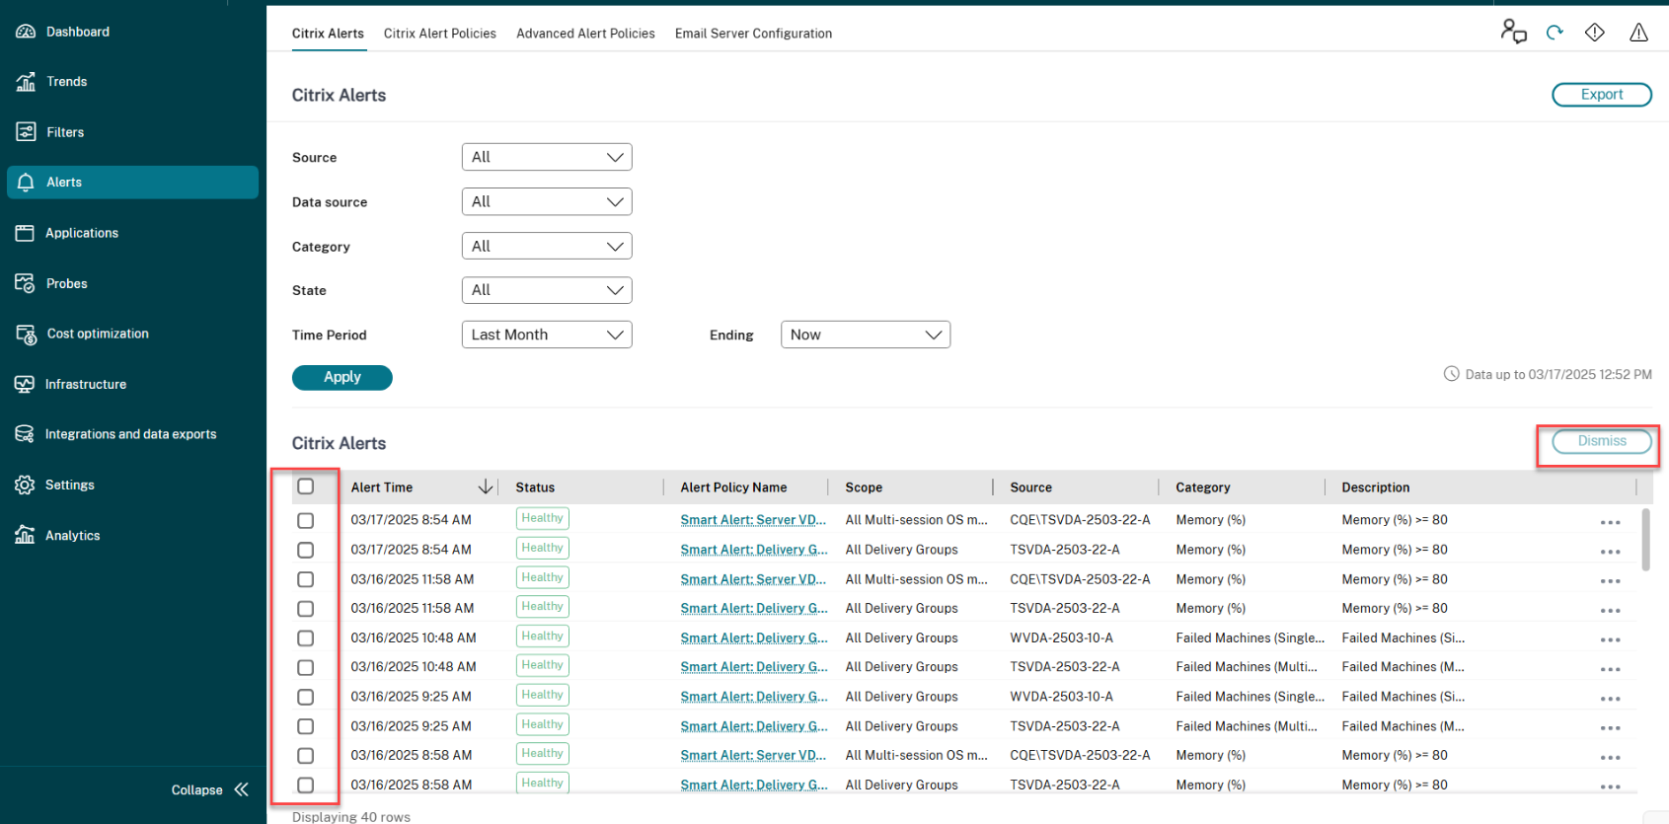
Task: Click the user chat icon at top
Action: point(1513,32)
